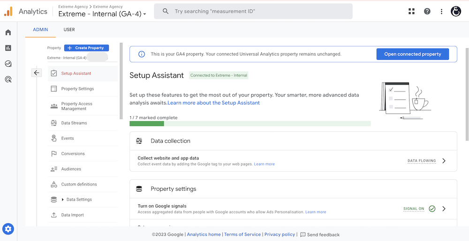
Task: Click Learn more under Google signals
Action: pyautogui.click(x=316, y=212)
